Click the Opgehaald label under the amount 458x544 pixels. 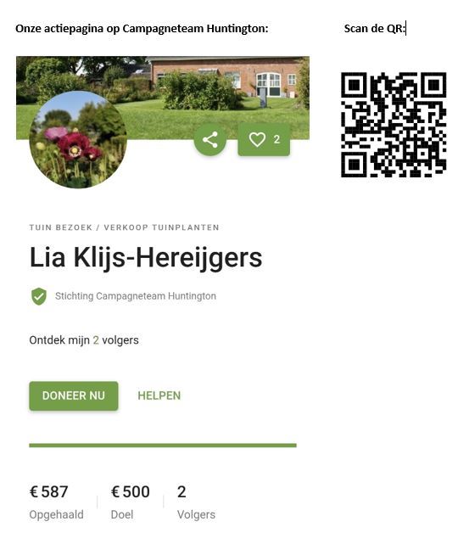tap(56, 514)
